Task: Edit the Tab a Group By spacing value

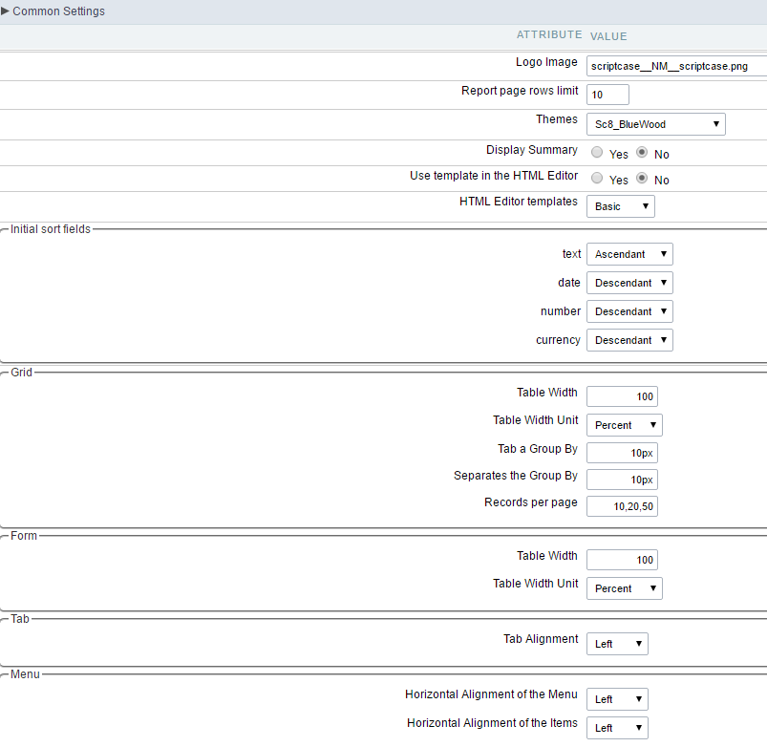Action: point(622,452)
